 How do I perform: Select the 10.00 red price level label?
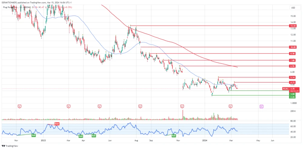(292, 47)
